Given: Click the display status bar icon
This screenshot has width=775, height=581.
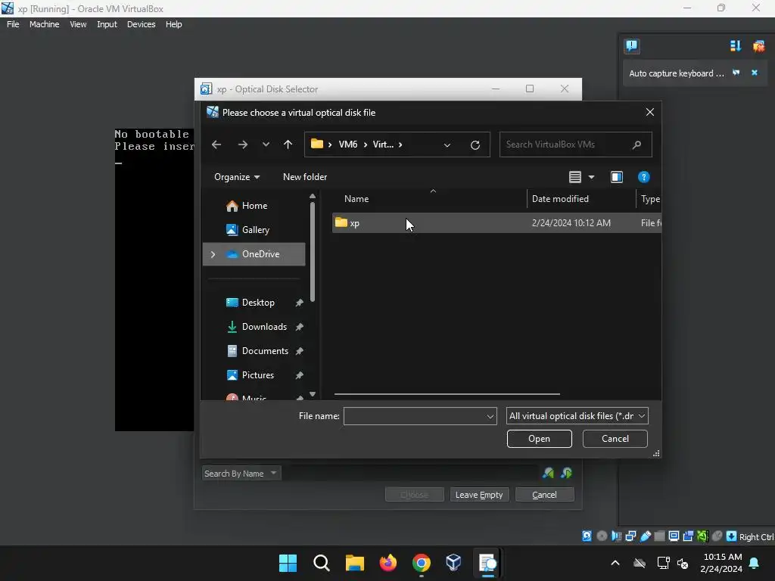Looking at the screenshot, I should coord(674,536).
